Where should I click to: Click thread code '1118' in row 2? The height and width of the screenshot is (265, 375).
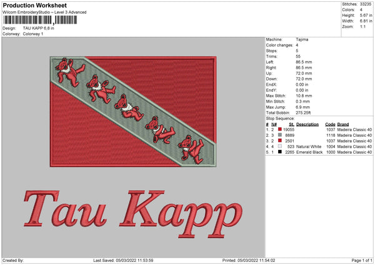click(x=331, y=136)
